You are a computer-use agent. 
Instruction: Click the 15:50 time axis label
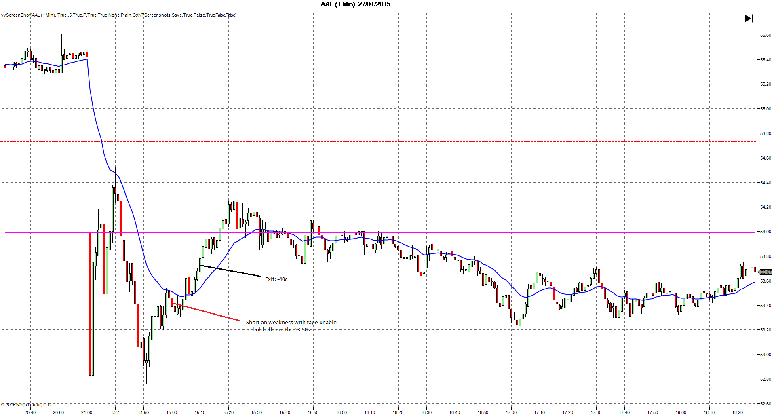(313, 412)
